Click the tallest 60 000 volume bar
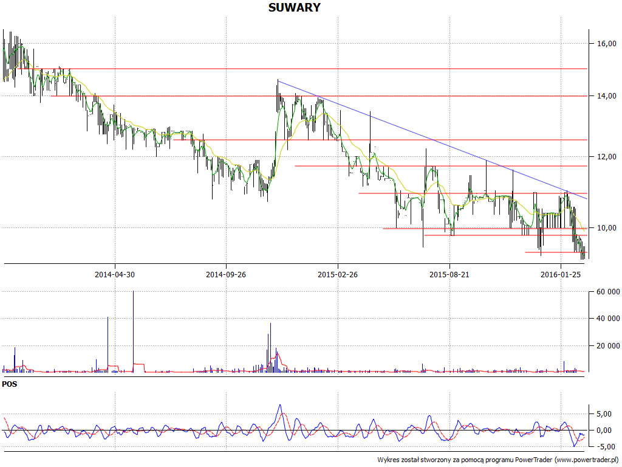Viewport: 622px width, 467px height. [x=133, y=331]
